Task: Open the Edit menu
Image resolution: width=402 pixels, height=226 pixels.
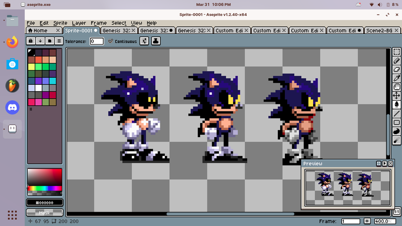Action: point(44,23)
